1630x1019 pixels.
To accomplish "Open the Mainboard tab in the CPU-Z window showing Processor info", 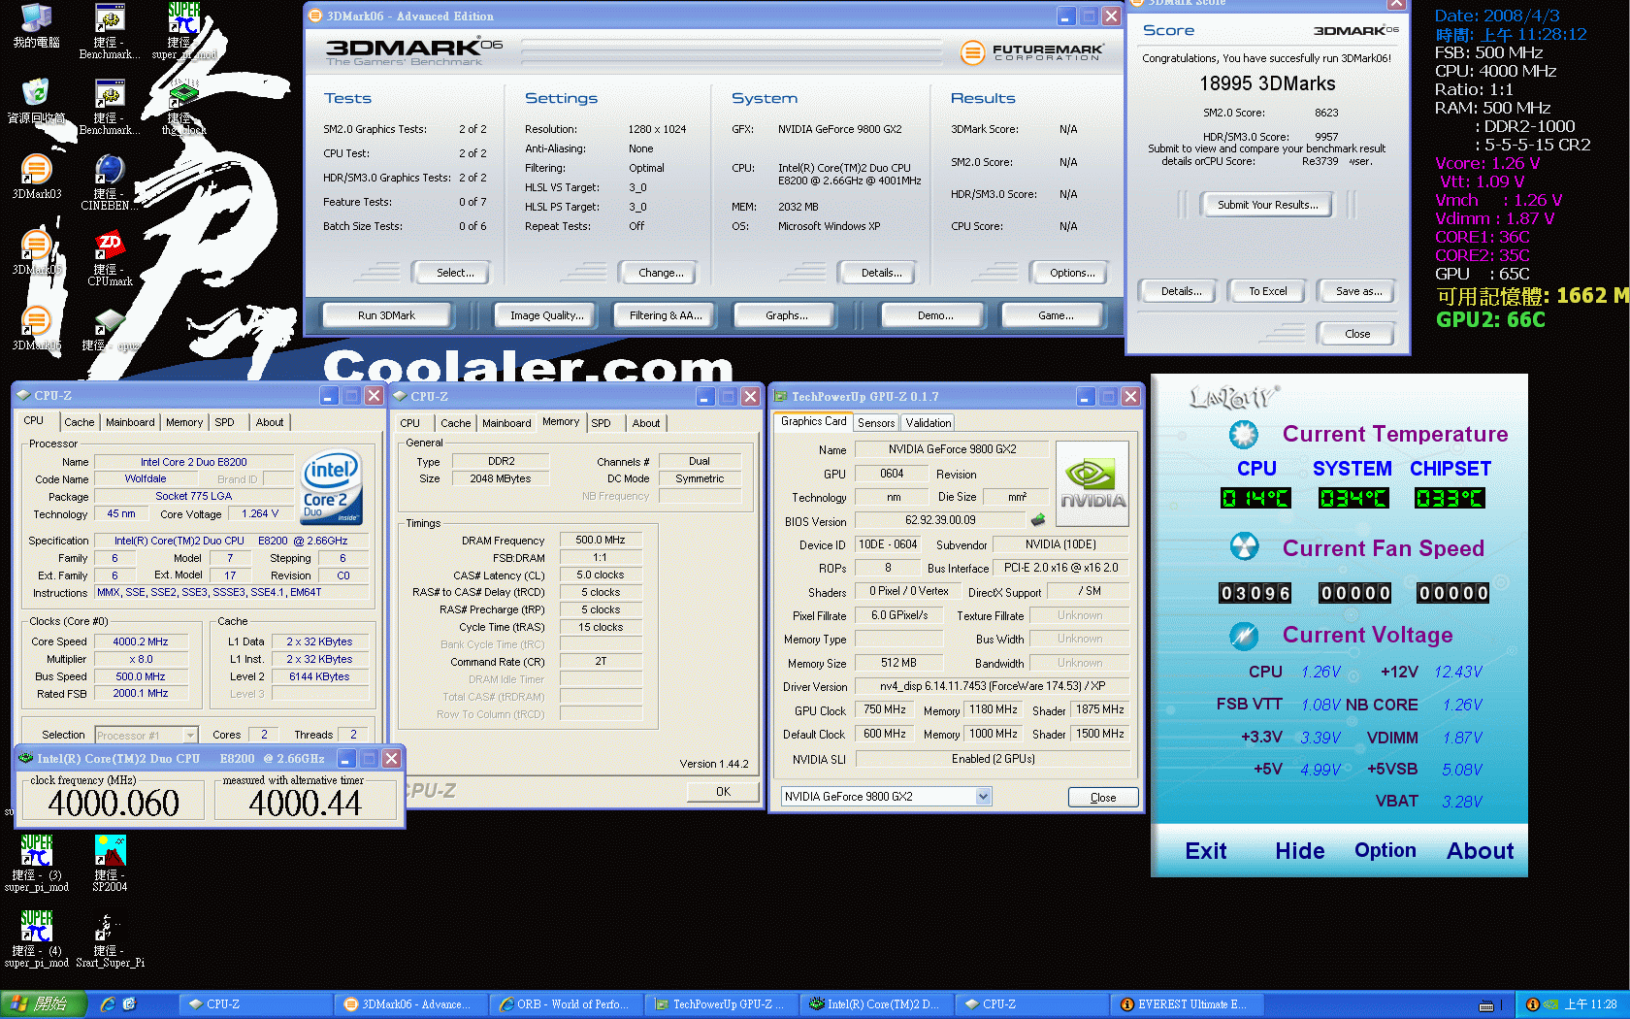I will pyautogui.click(x=130, y=422).
